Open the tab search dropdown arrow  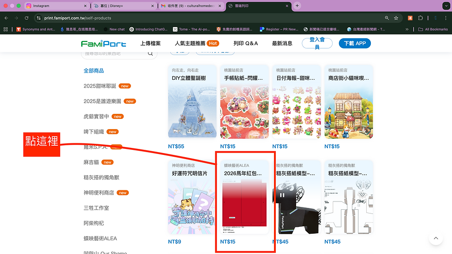click(x=446, y=6)
